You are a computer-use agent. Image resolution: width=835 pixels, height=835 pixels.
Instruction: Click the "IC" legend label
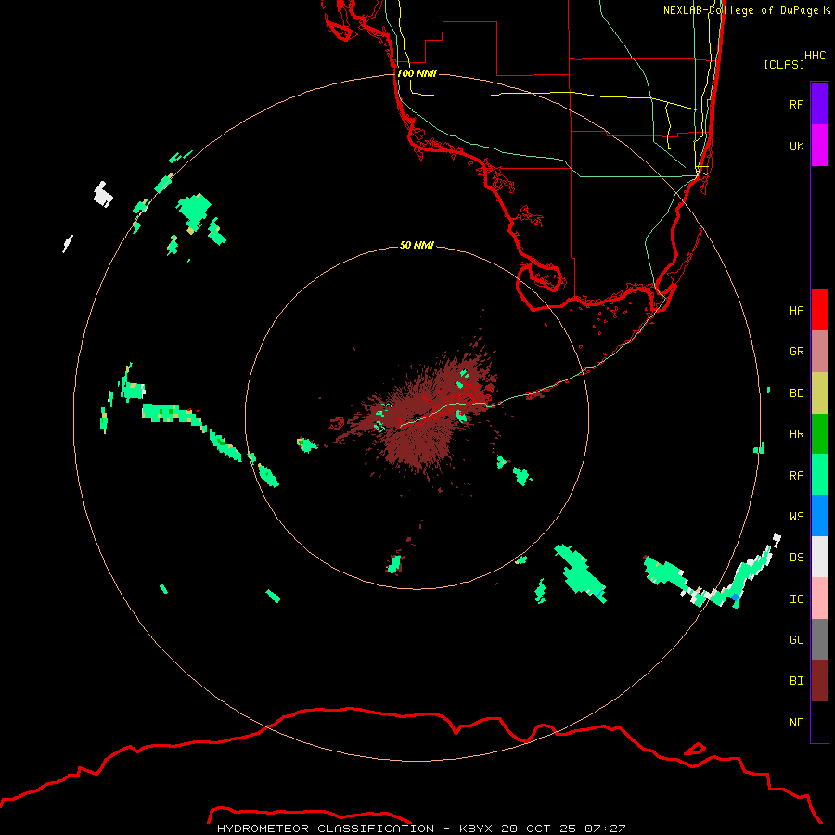[x=796, y=599]
